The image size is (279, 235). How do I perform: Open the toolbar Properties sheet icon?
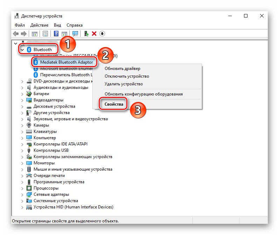tap(45, 34)
